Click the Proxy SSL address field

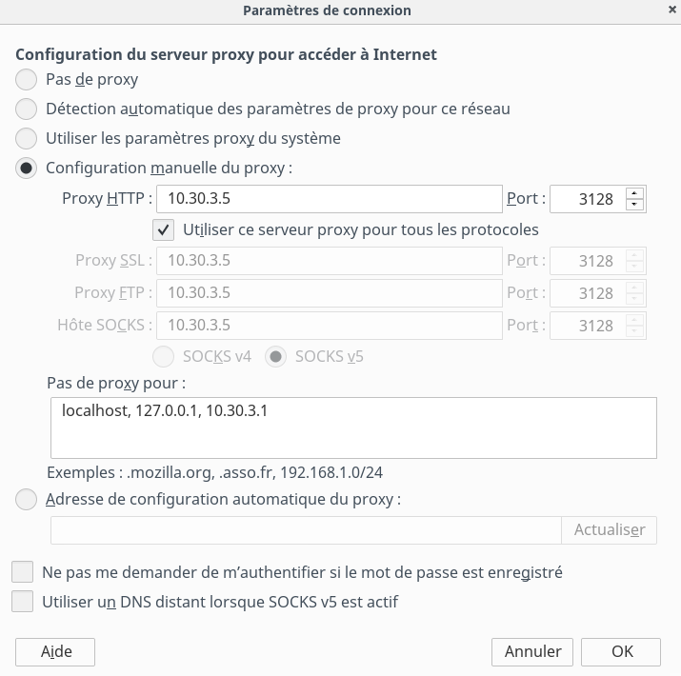330,261
